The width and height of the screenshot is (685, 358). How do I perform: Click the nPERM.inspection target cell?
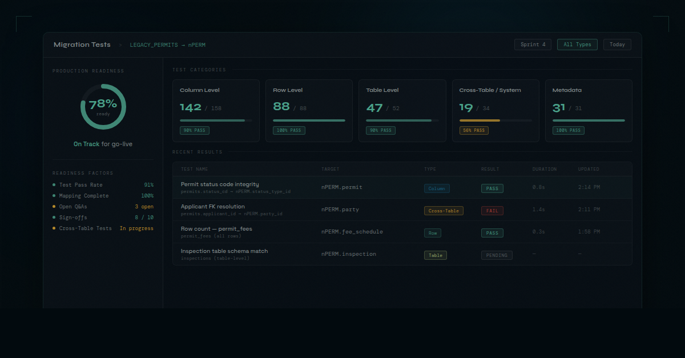tap(349, 254)
